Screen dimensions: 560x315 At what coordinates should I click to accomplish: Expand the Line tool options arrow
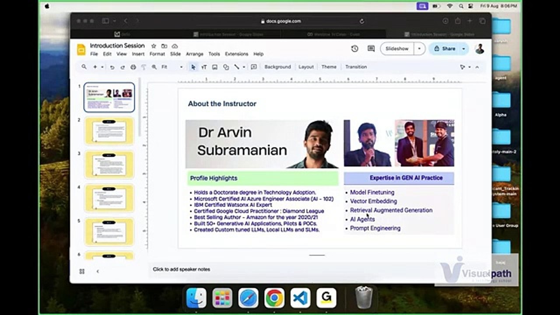pos(244,67)
